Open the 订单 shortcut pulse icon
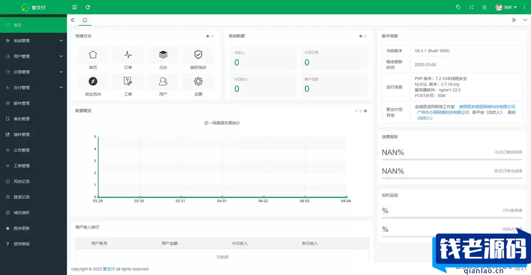The height and width of the screenshot is (275, 531). tap(128, 55)
